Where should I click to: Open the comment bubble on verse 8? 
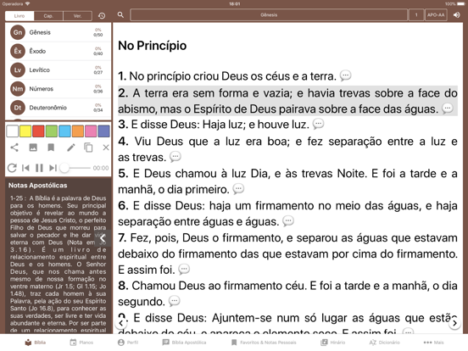[175, 301]
